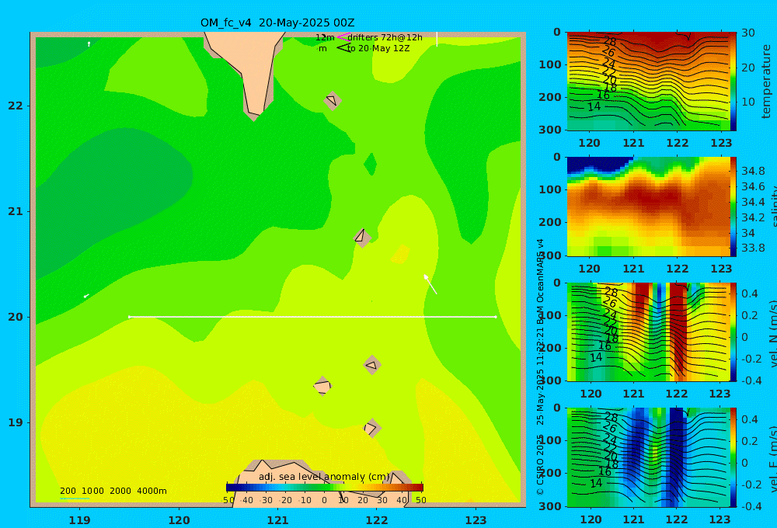Click the magenta drifter arrow in the legend
The height and width of the screenshot is (528, 777).
coord(343,36)
